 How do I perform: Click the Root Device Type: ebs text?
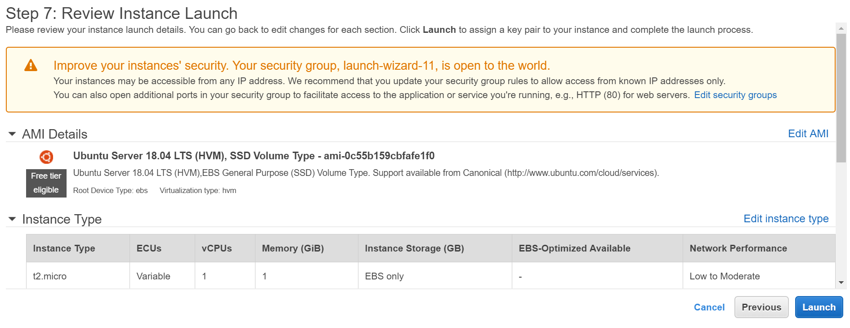[110, 190]
